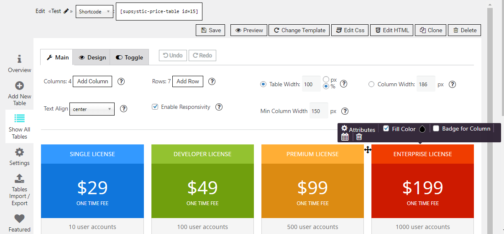
Task: Click the Min Column Width input field
Action: pyautogui.click(x=318, y=111)
